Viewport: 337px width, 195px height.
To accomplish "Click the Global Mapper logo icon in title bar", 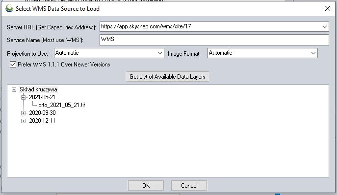I will point(9,9).
